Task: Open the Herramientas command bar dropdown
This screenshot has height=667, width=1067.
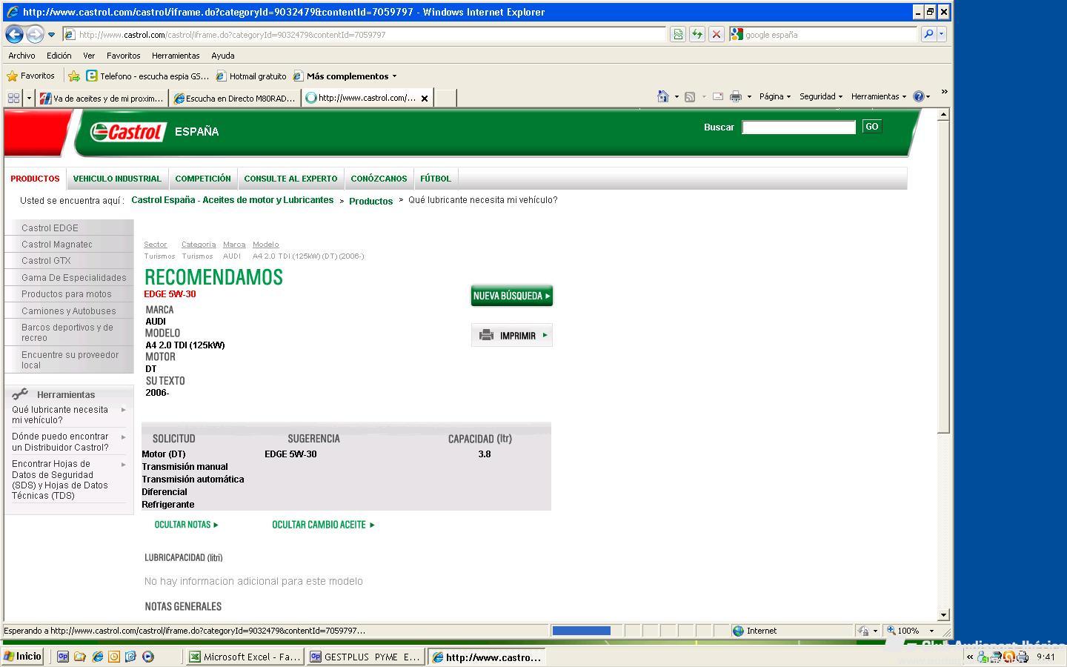Action: (879, 96)
